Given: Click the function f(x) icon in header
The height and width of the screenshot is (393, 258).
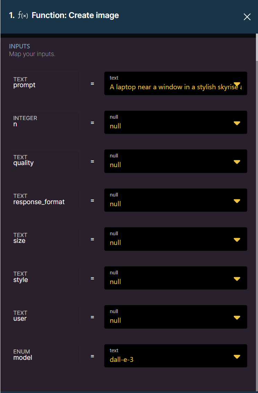Looking at the screenshot, I should tap(23, 16).
